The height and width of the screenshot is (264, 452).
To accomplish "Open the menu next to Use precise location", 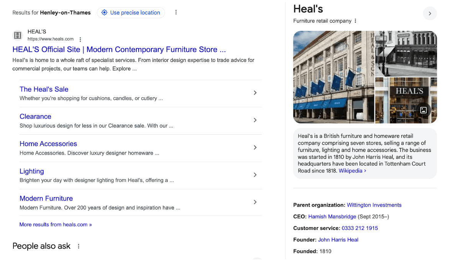I will (x=176, y=12).
